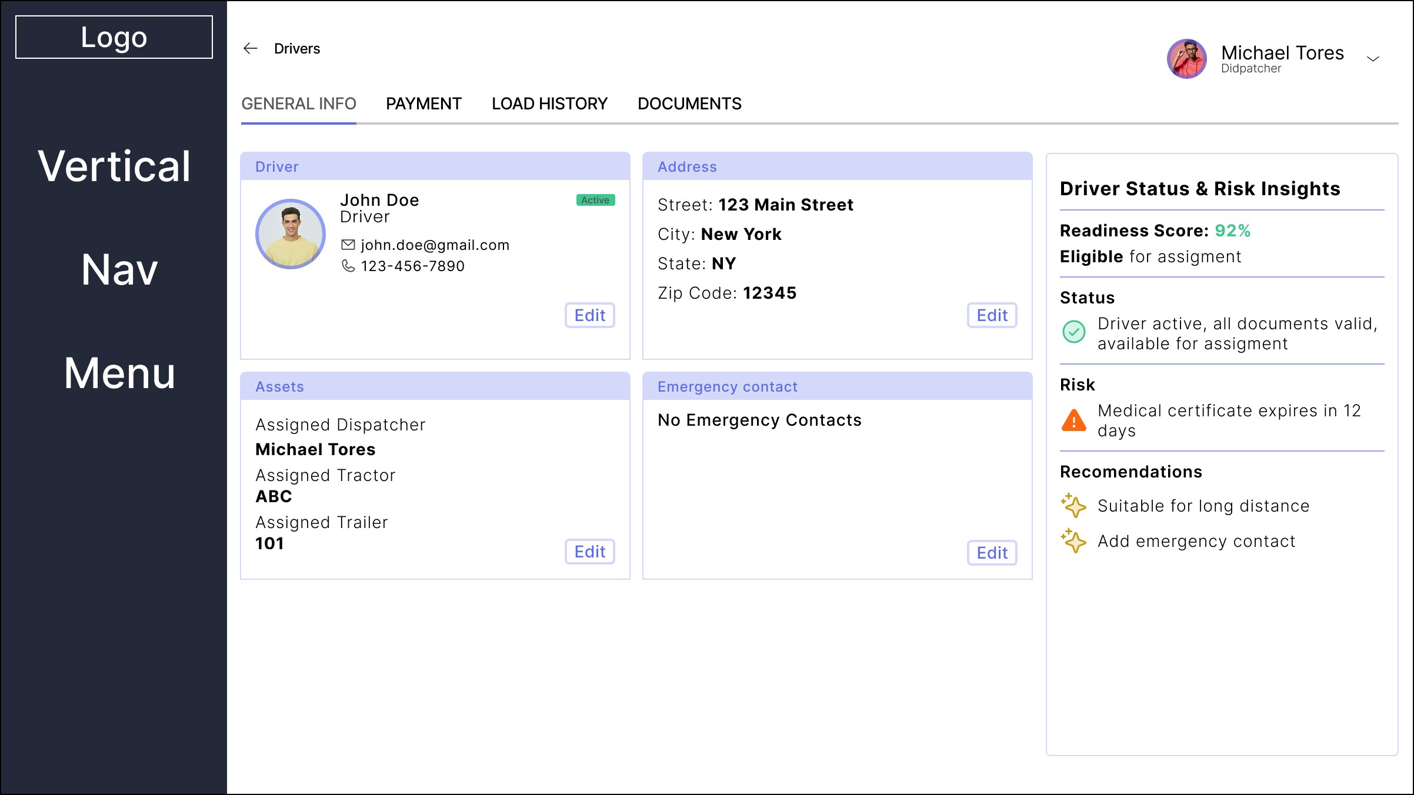Click the back arrow next to Drivers
This screenshot has width=1414, height=795.
pyautogui.click(x=251, y=49)
